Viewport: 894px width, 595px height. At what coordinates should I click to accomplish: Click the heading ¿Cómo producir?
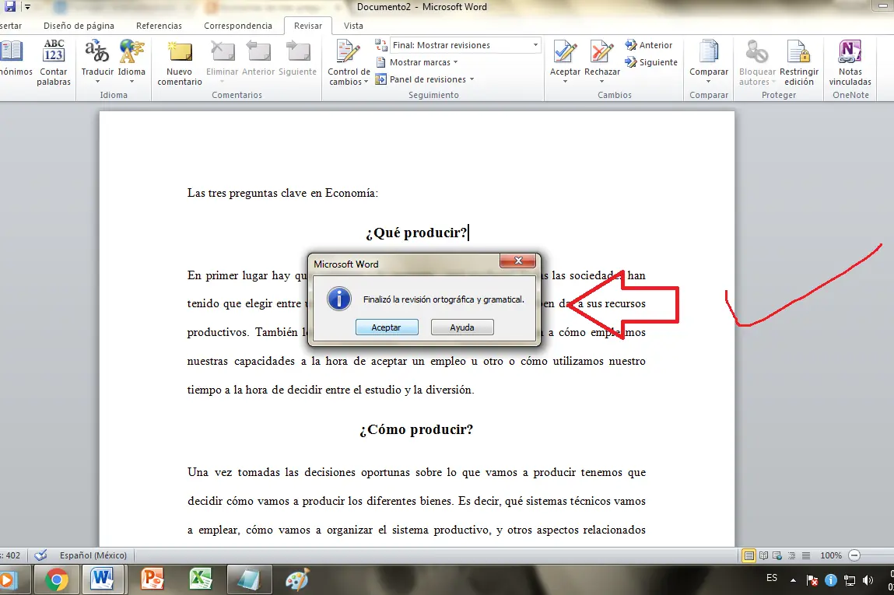coord(416,429)
